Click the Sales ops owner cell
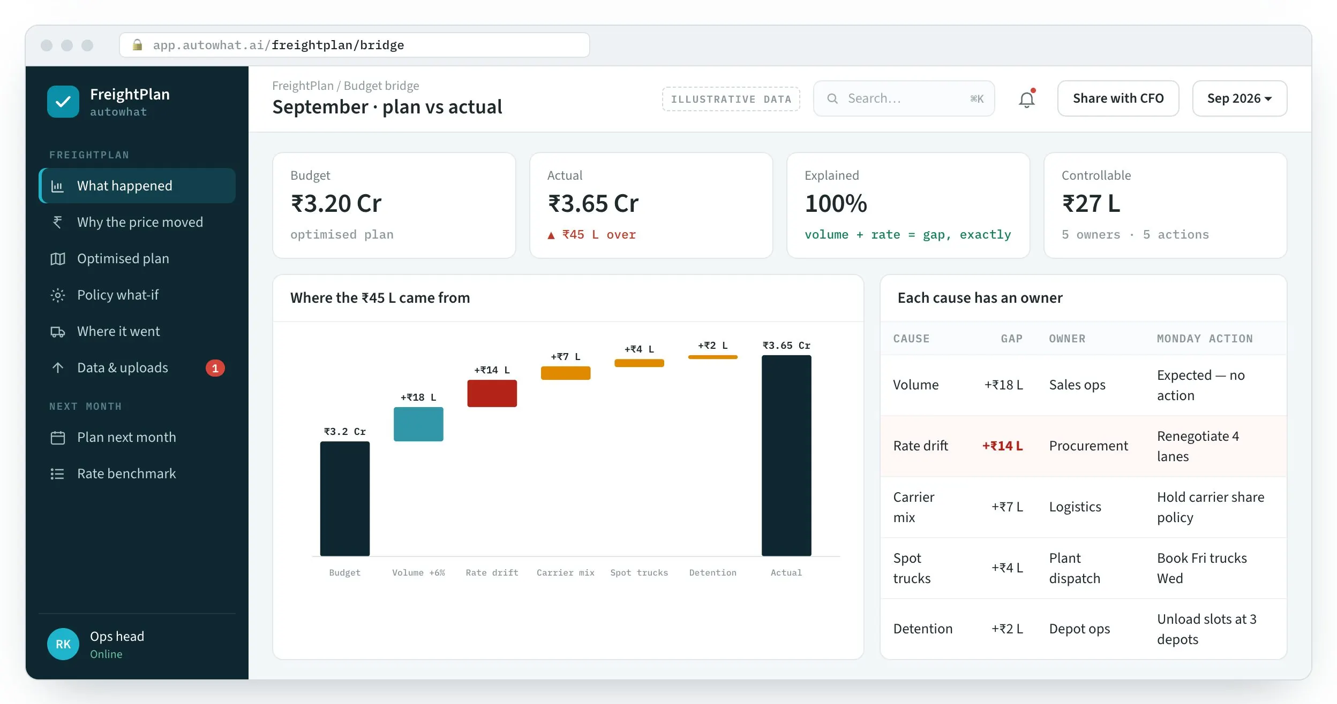The height and width of the screenshot is (704, 1337). click(x=1077, y=385)
